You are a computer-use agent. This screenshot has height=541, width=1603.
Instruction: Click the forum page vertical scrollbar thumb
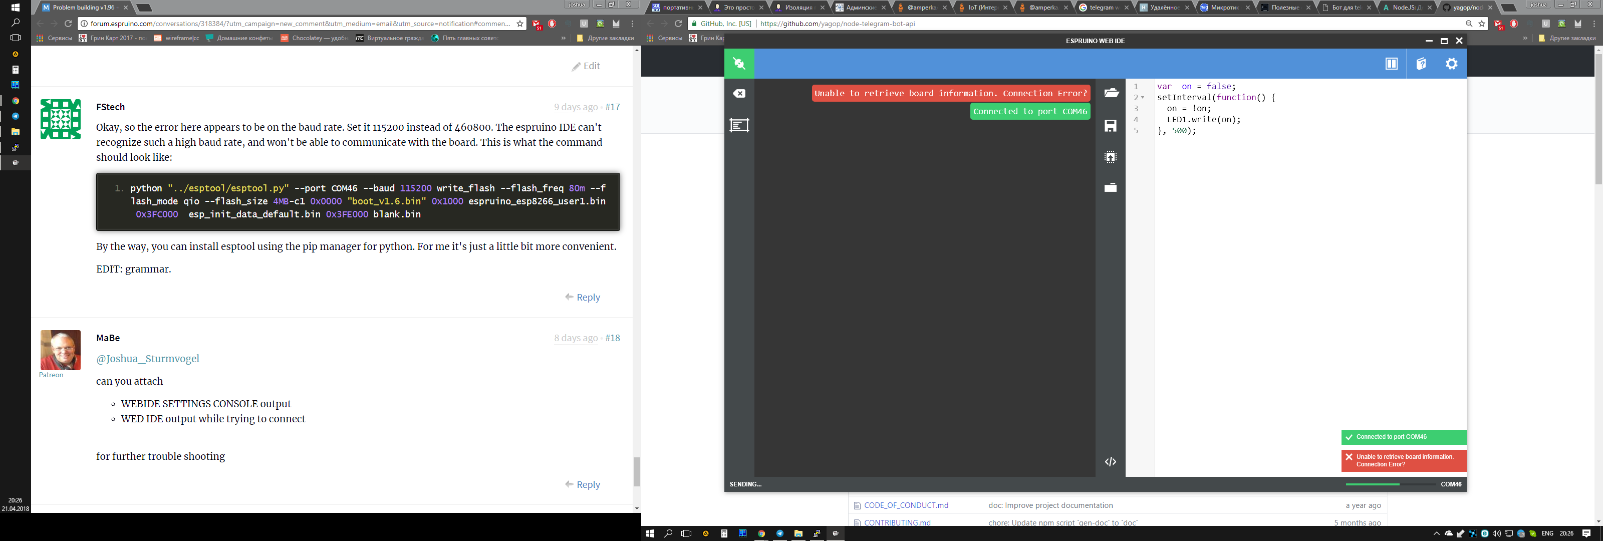[637, 471]
